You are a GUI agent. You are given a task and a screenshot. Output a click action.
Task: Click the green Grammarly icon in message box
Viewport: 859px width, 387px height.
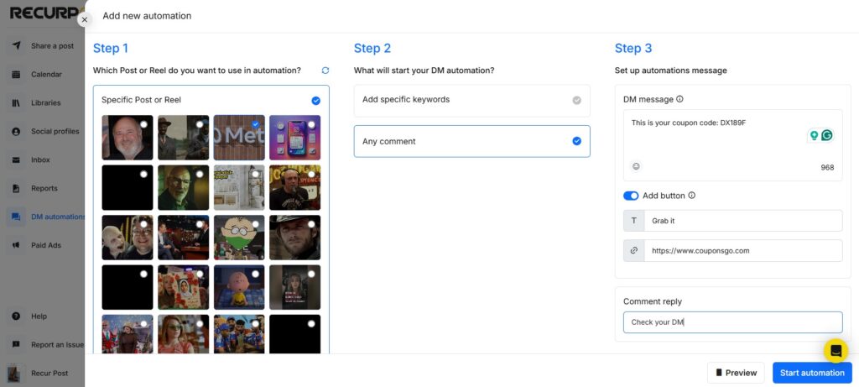point(826,135)
